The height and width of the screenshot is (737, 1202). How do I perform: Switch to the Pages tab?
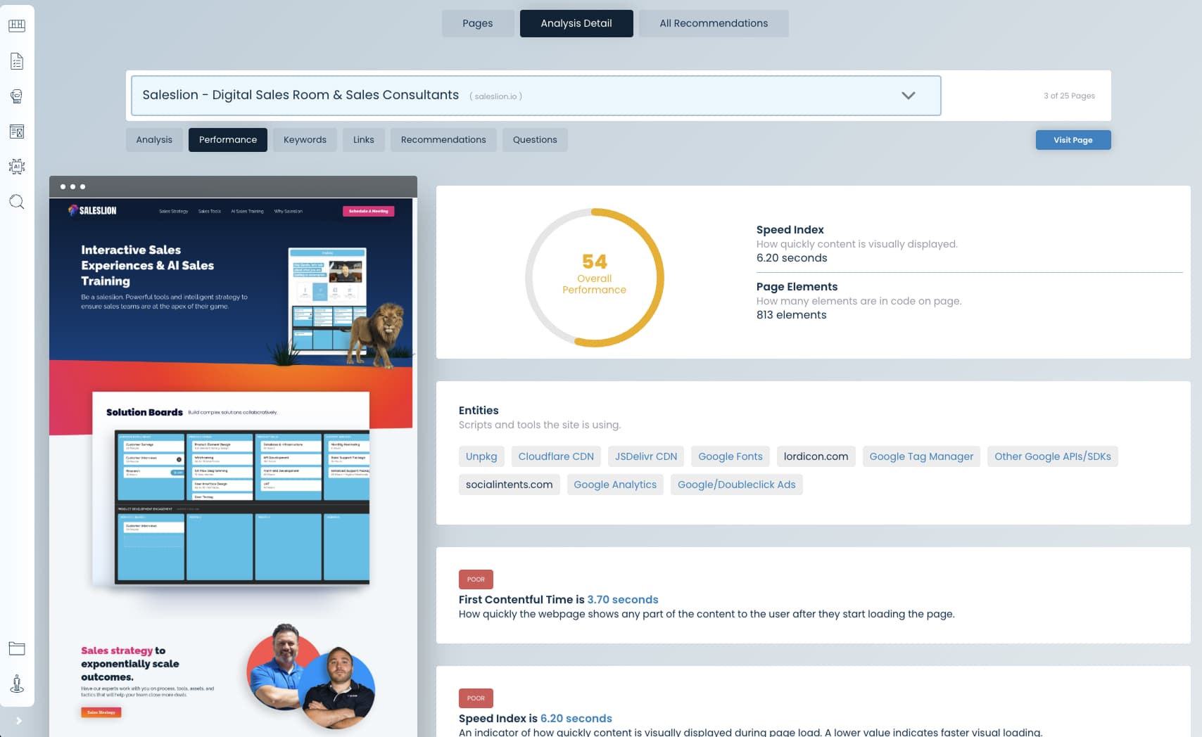point(478,23)
